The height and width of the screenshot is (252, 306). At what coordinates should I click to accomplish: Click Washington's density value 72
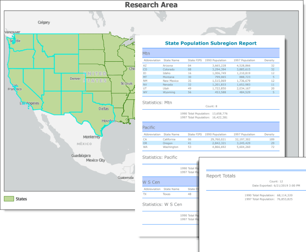tap(273, 147)
